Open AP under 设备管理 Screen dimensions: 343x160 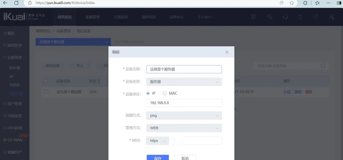[x=11, y=76]
